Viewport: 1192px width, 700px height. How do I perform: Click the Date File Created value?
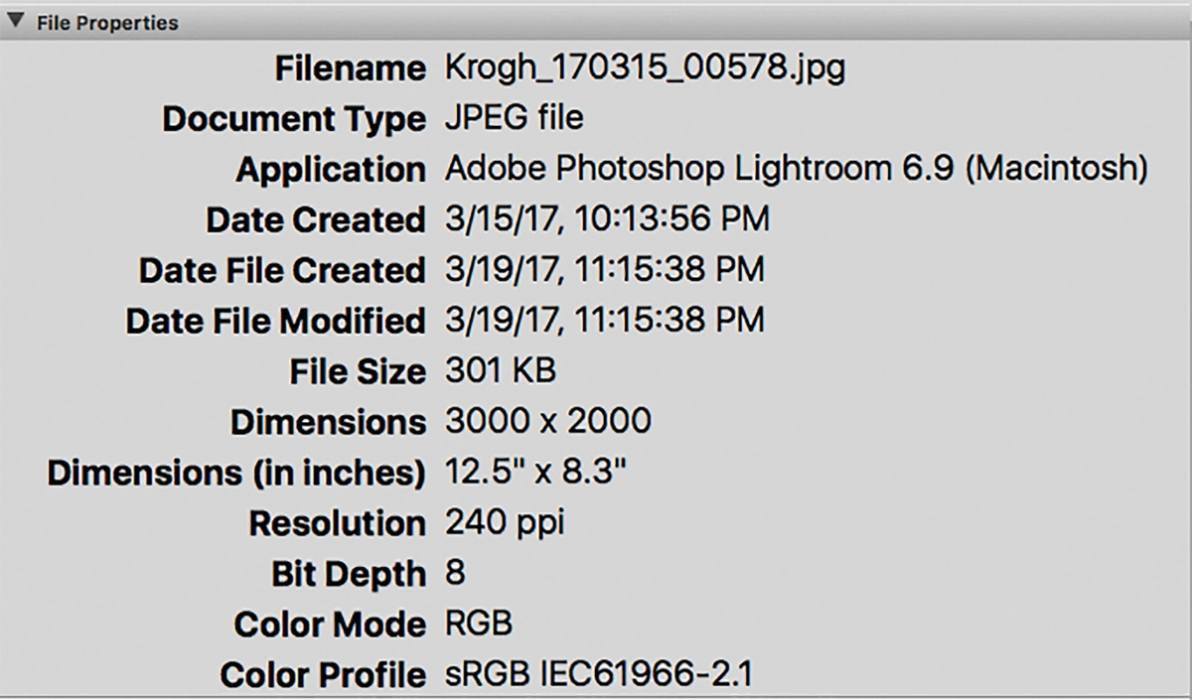click(x=604, y=270)
